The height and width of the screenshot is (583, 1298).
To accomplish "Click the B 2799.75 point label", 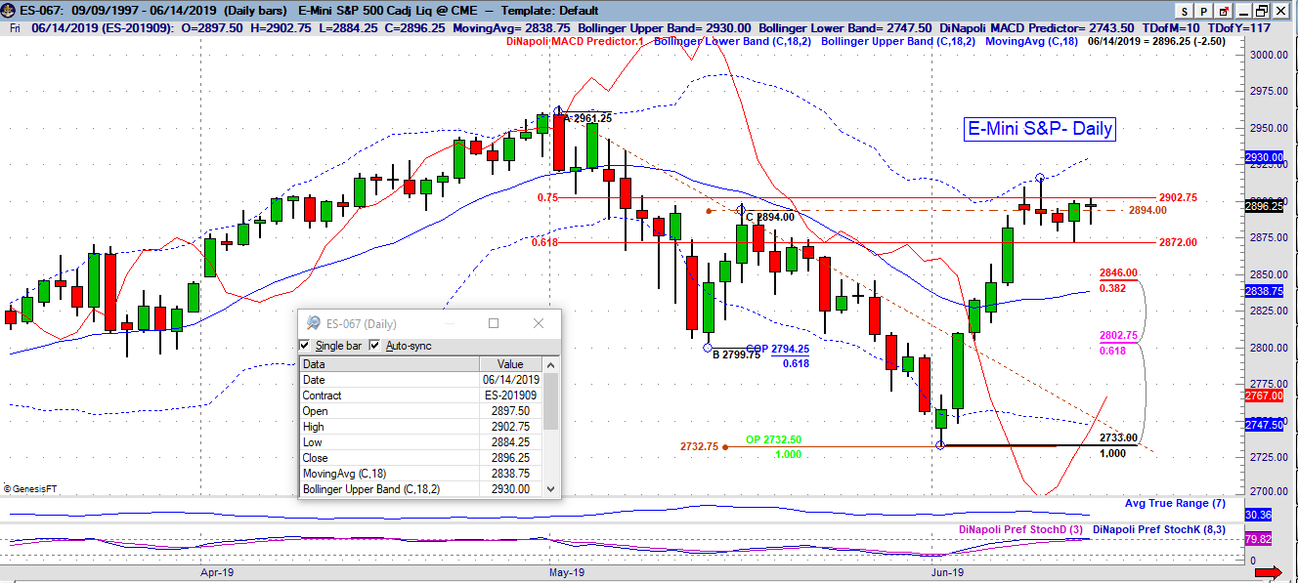I will coord(737,354).
